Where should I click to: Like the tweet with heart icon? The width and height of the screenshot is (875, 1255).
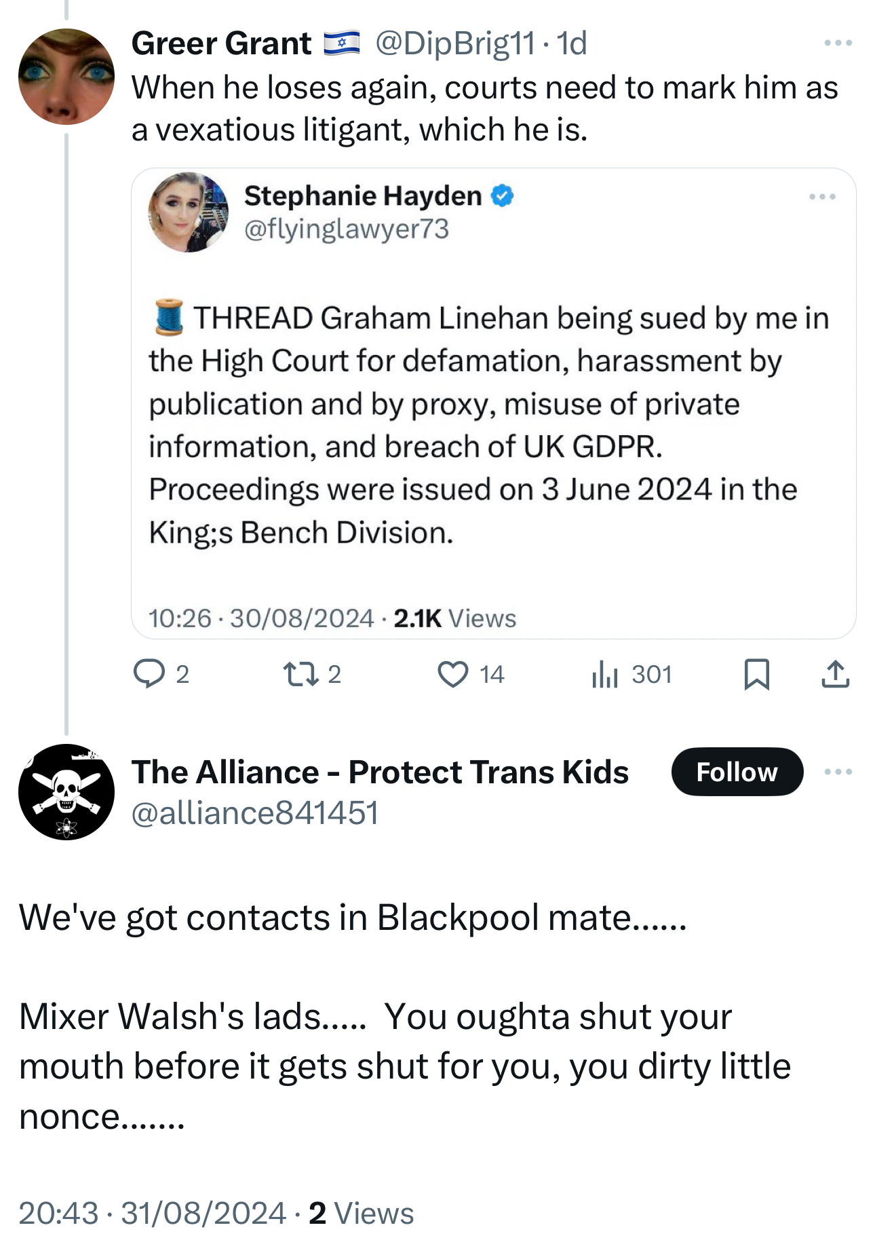[452, 674]
